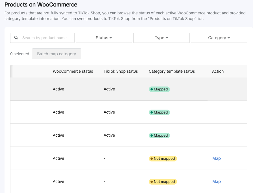Click the TikTok Shop status column header
This screenshot has width=253, height=193.
click(x=121, y=71)
